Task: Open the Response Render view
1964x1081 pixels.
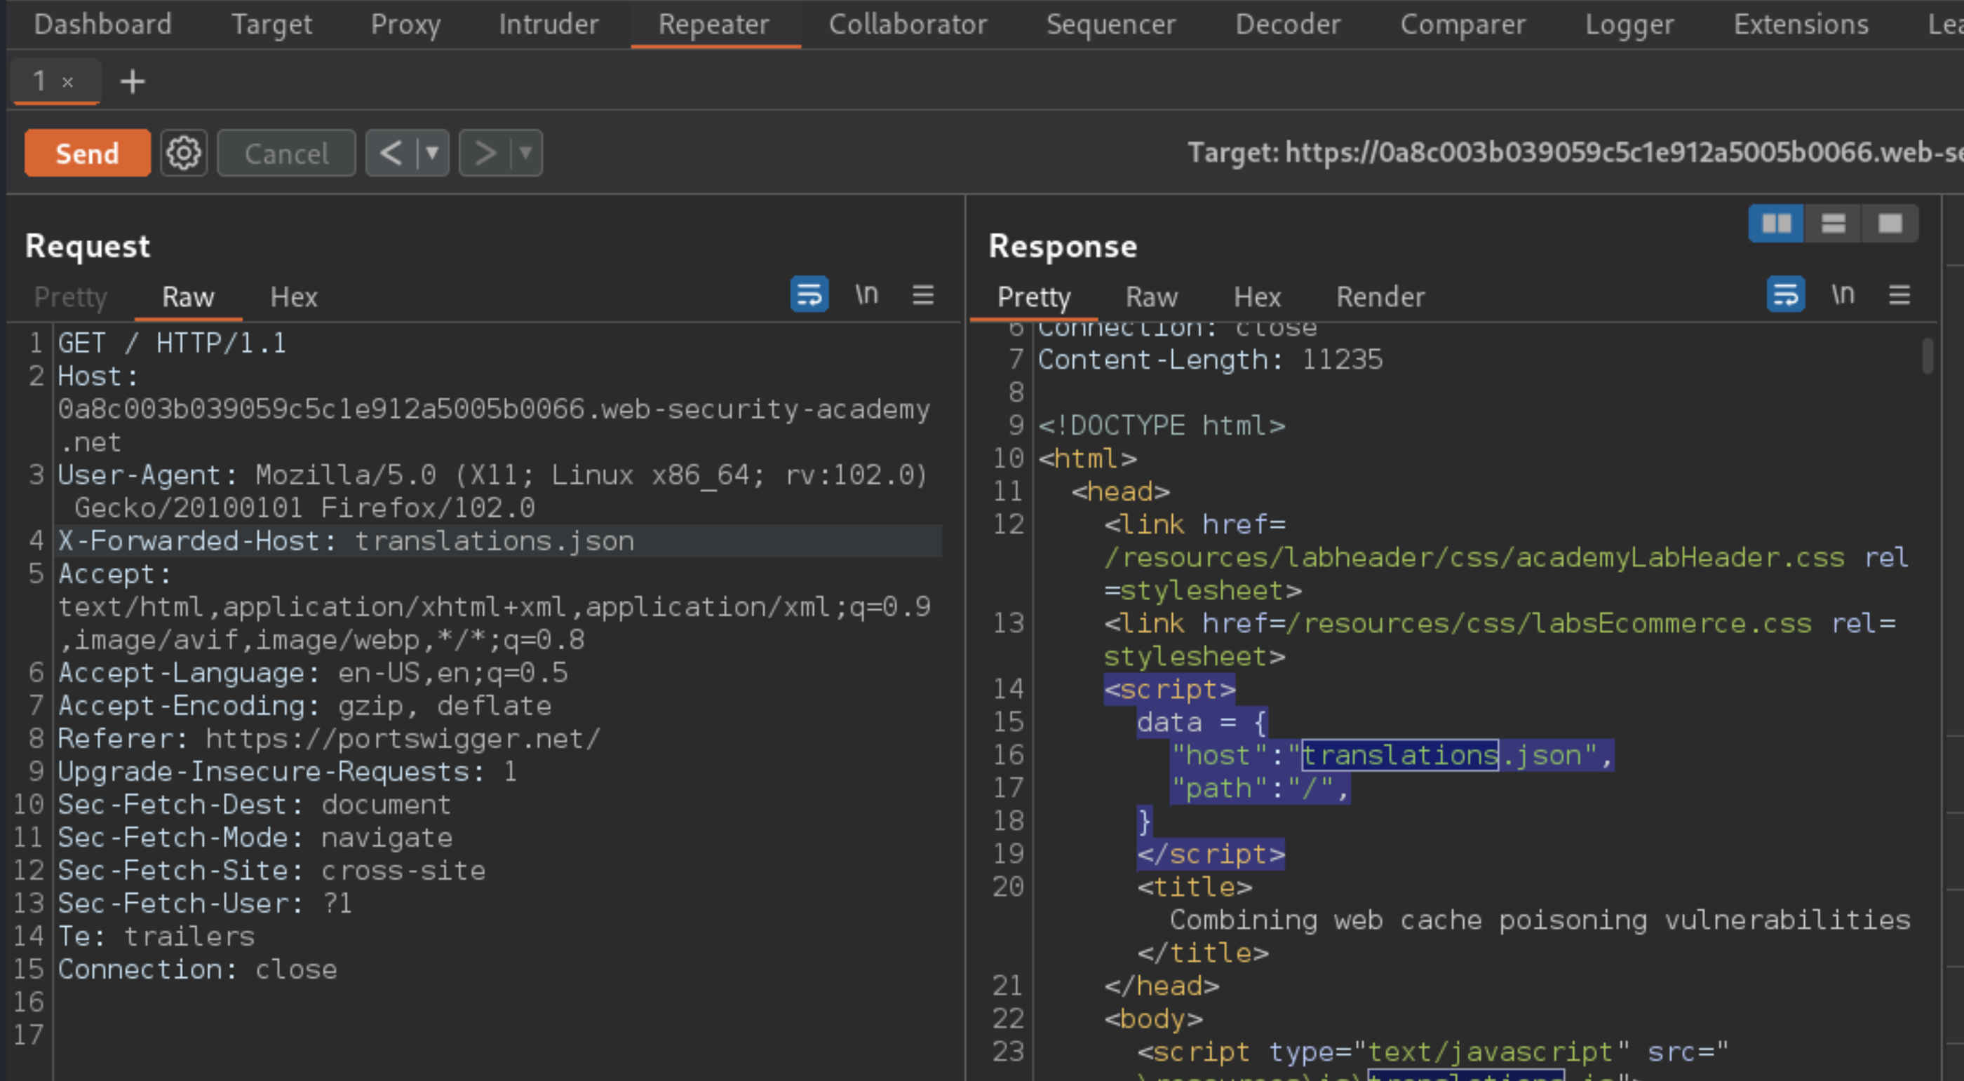Action: click(x=1380, y=297)
